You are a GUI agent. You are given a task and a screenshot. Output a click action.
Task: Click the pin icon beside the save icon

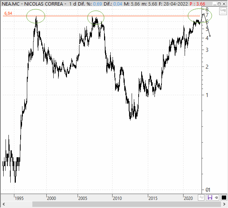216,198
